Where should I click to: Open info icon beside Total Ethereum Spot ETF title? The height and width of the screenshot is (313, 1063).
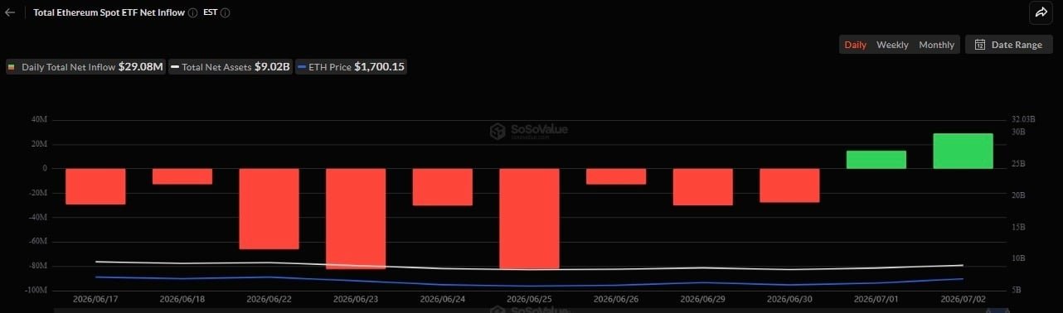[x=192, y=13]
